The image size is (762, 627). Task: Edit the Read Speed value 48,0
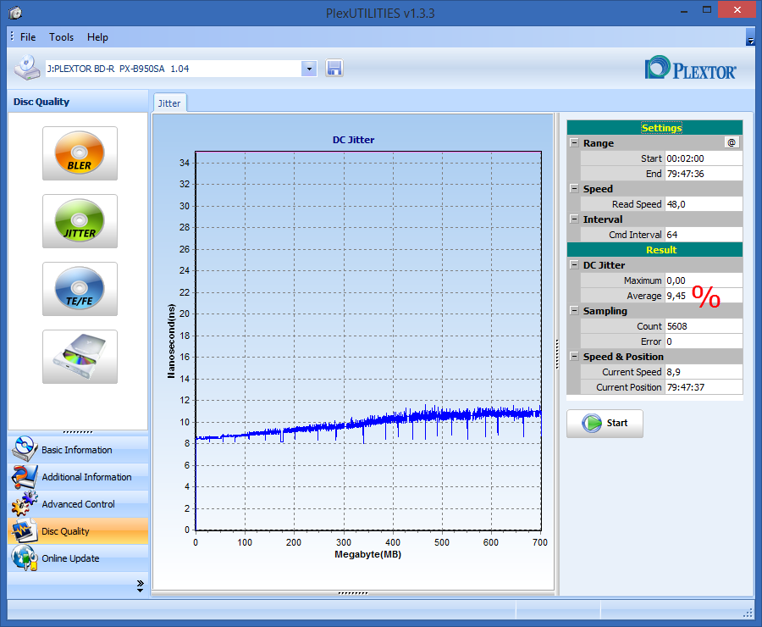(704, 204)
